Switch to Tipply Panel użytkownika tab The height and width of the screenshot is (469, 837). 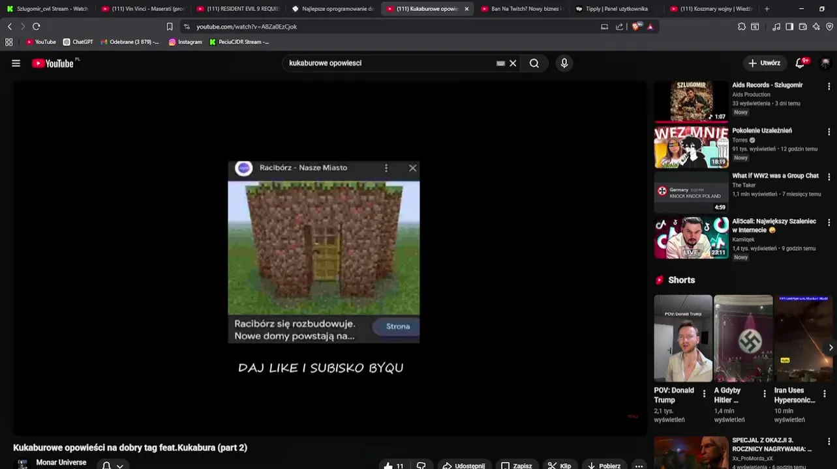point(616,9)
